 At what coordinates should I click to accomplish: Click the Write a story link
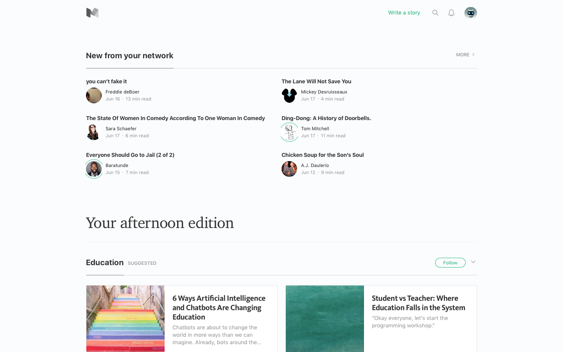point(404,13)
